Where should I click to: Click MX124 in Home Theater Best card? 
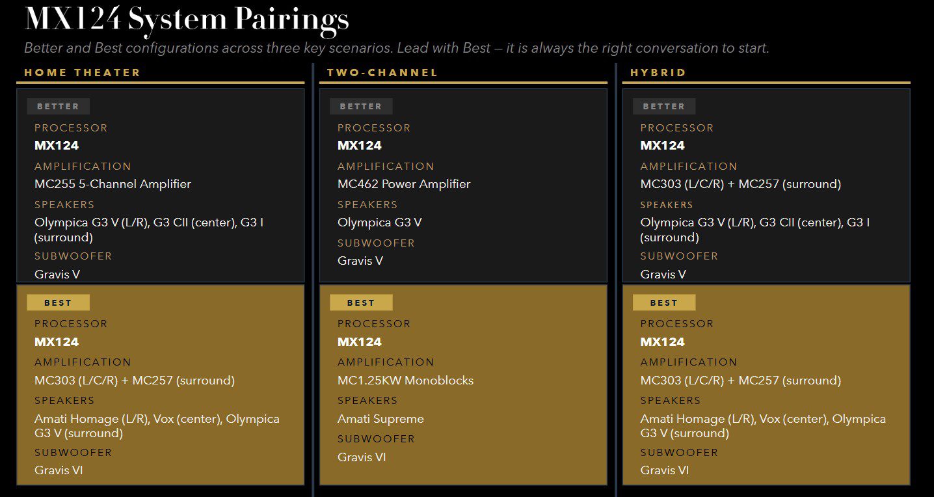pyautogui.click(x=57, y=342)
